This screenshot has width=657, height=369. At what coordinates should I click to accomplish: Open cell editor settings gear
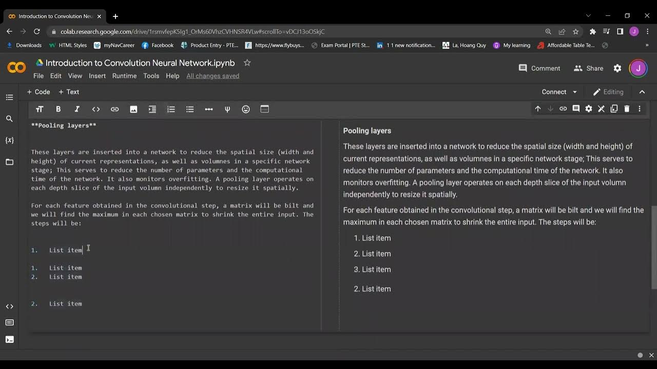point(589,109)
